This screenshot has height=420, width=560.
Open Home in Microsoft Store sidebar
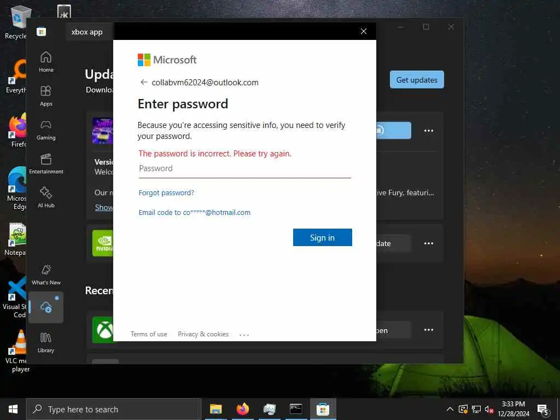[x=46, y=62]
